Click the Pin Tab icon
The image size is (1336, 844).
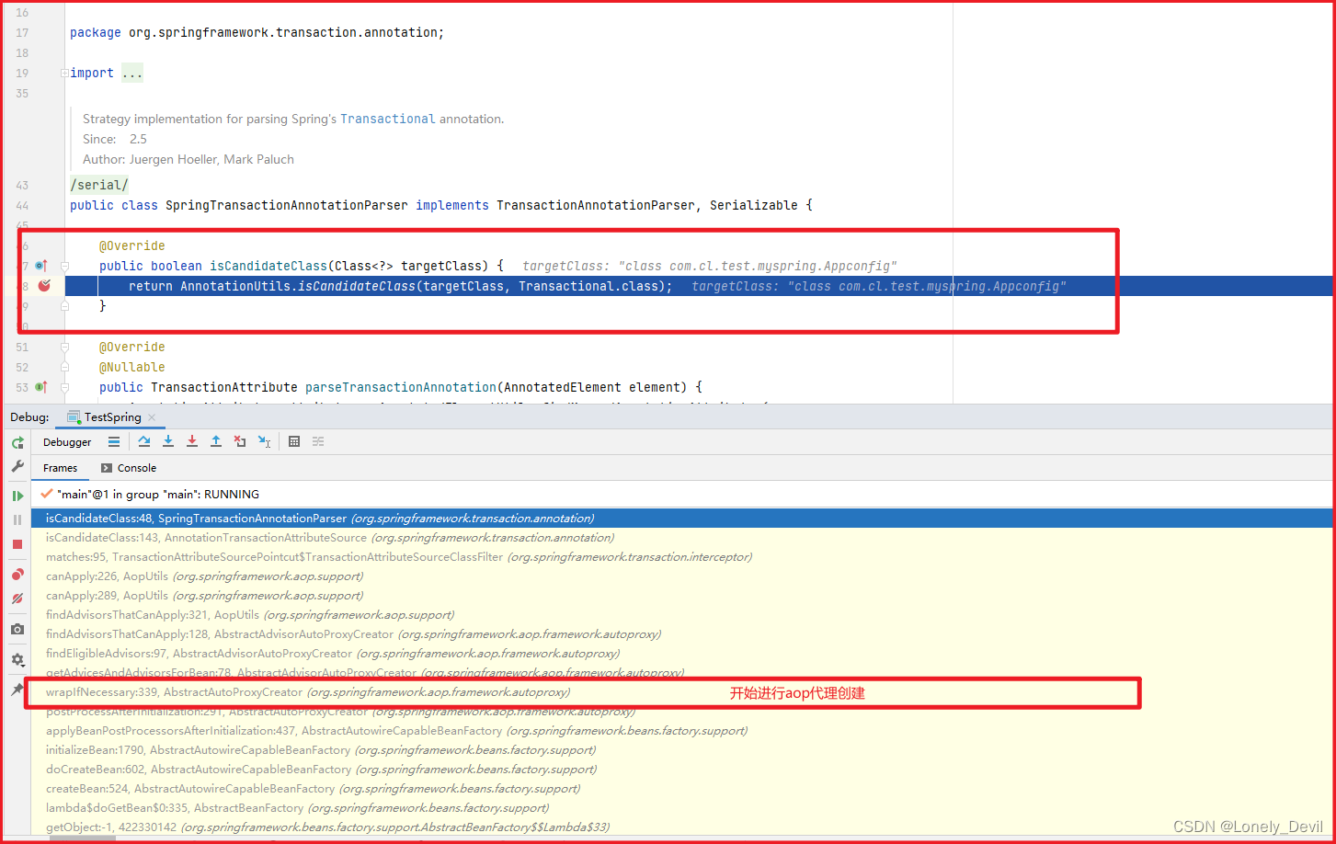click(17, 690)
